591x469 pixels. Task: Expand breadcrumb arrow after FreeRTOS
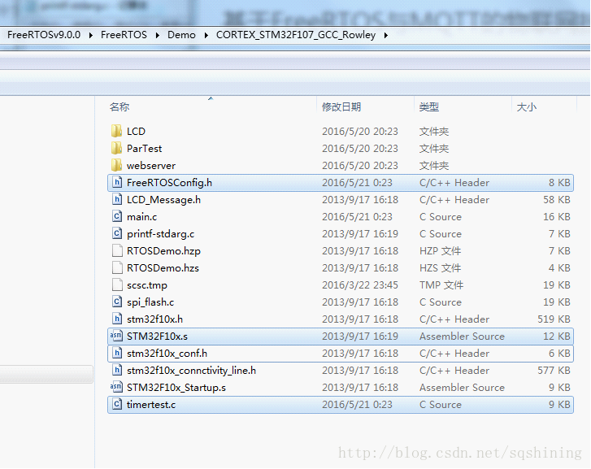point(158,35)
